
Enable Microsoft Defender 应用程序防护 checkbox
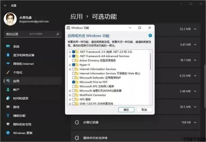73,78
